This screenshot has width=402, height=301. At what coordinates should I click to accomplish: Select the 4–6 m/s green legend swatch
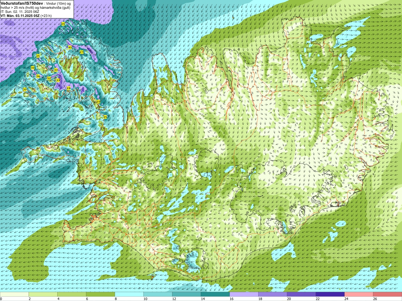click(72, 294)
